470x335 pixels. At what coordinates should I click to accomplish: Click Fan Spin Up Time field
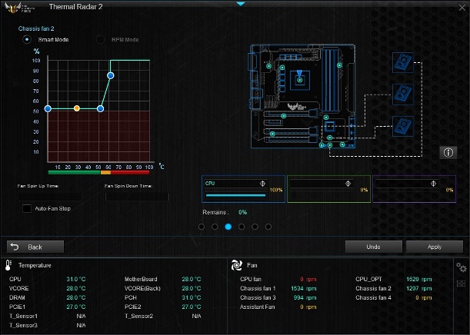click(49, 197)
